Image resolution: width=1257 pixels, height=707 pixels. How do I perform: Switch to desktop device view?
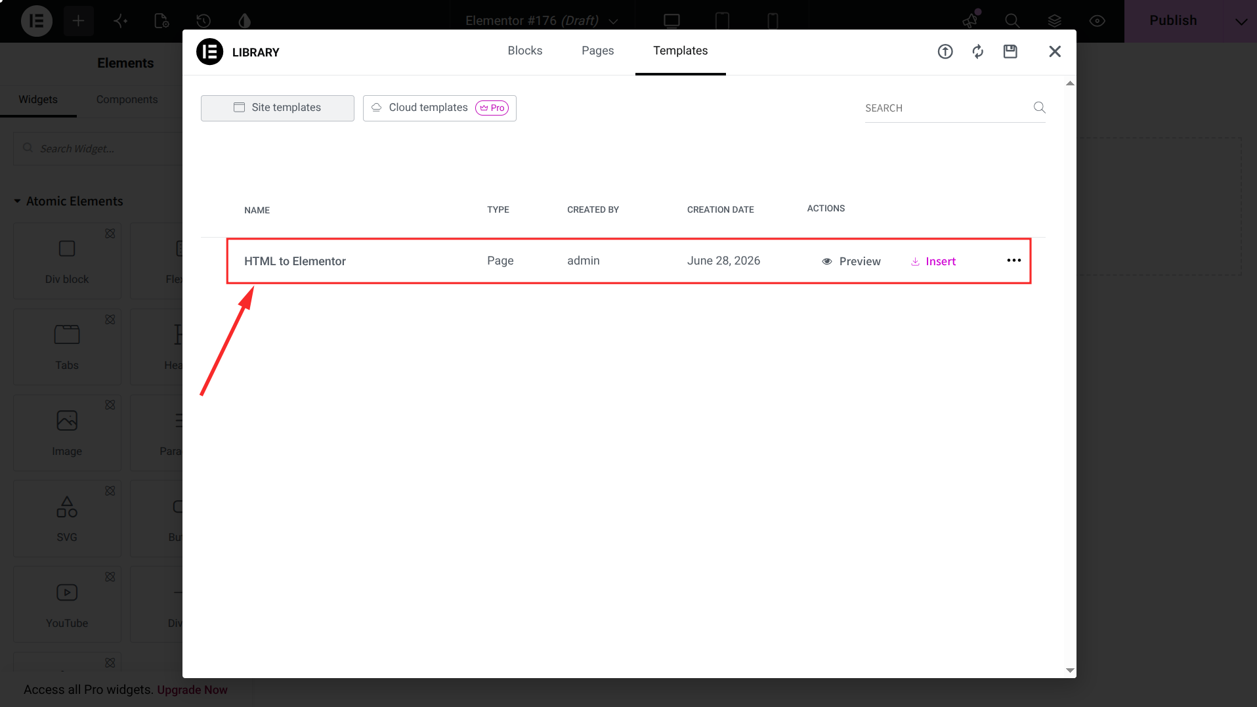[671, 21]
